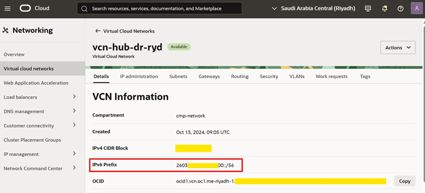Go to Web Application Acceleration
The height and width of the screenshot is (193, 425).
[x=36, y=83]
